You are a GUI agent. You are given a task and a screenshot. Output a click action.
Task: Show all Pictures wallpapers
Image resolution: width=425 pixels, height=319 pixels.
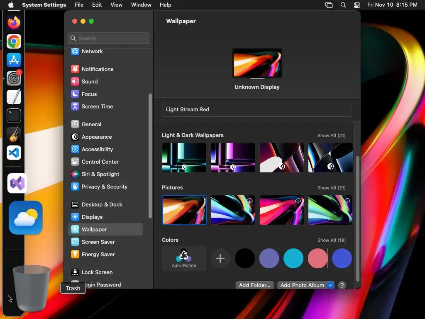pyautogui.click(x=331, y=188)
